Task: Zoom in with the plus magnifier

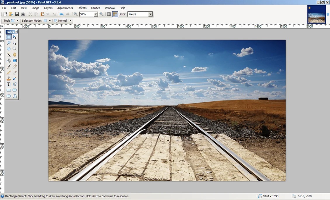Action: [101, 14]
